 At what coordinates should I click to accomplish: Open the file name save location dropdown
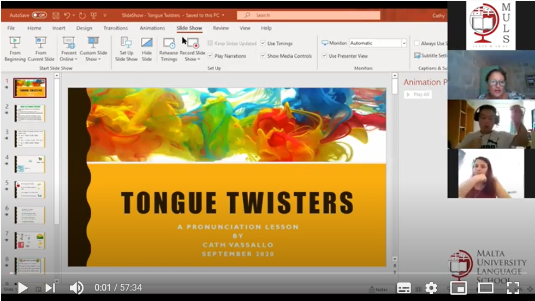coord(223,15)
